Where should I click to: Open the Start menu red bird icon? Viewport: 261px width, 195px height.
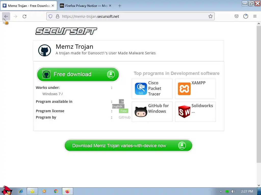(6, 191)
